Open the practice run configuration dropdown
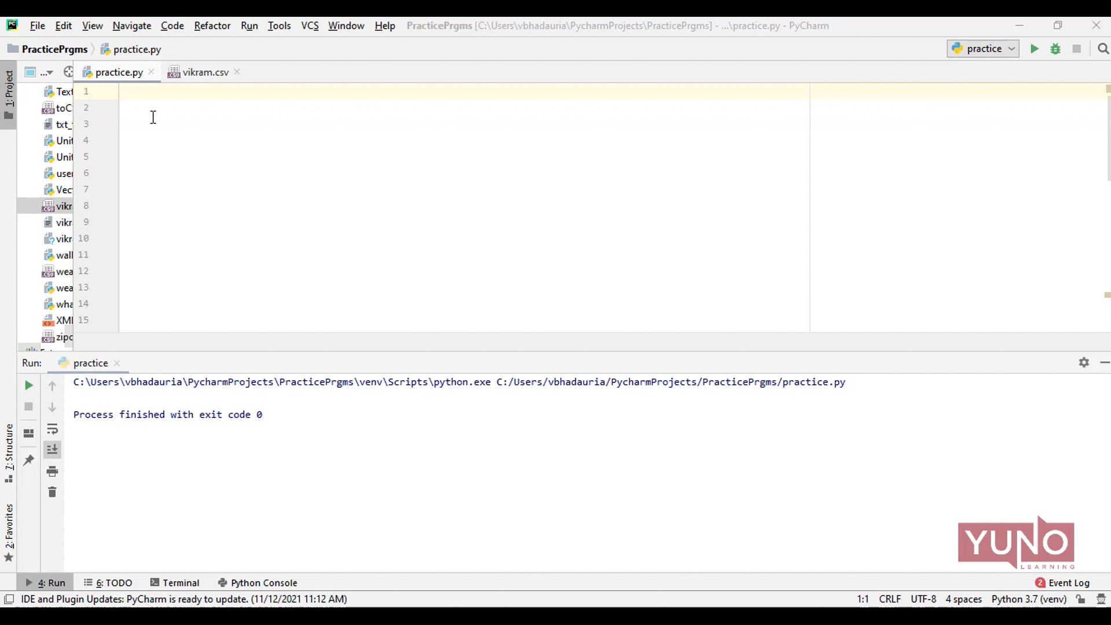The image size is (1111, 625). click(983, 49)
